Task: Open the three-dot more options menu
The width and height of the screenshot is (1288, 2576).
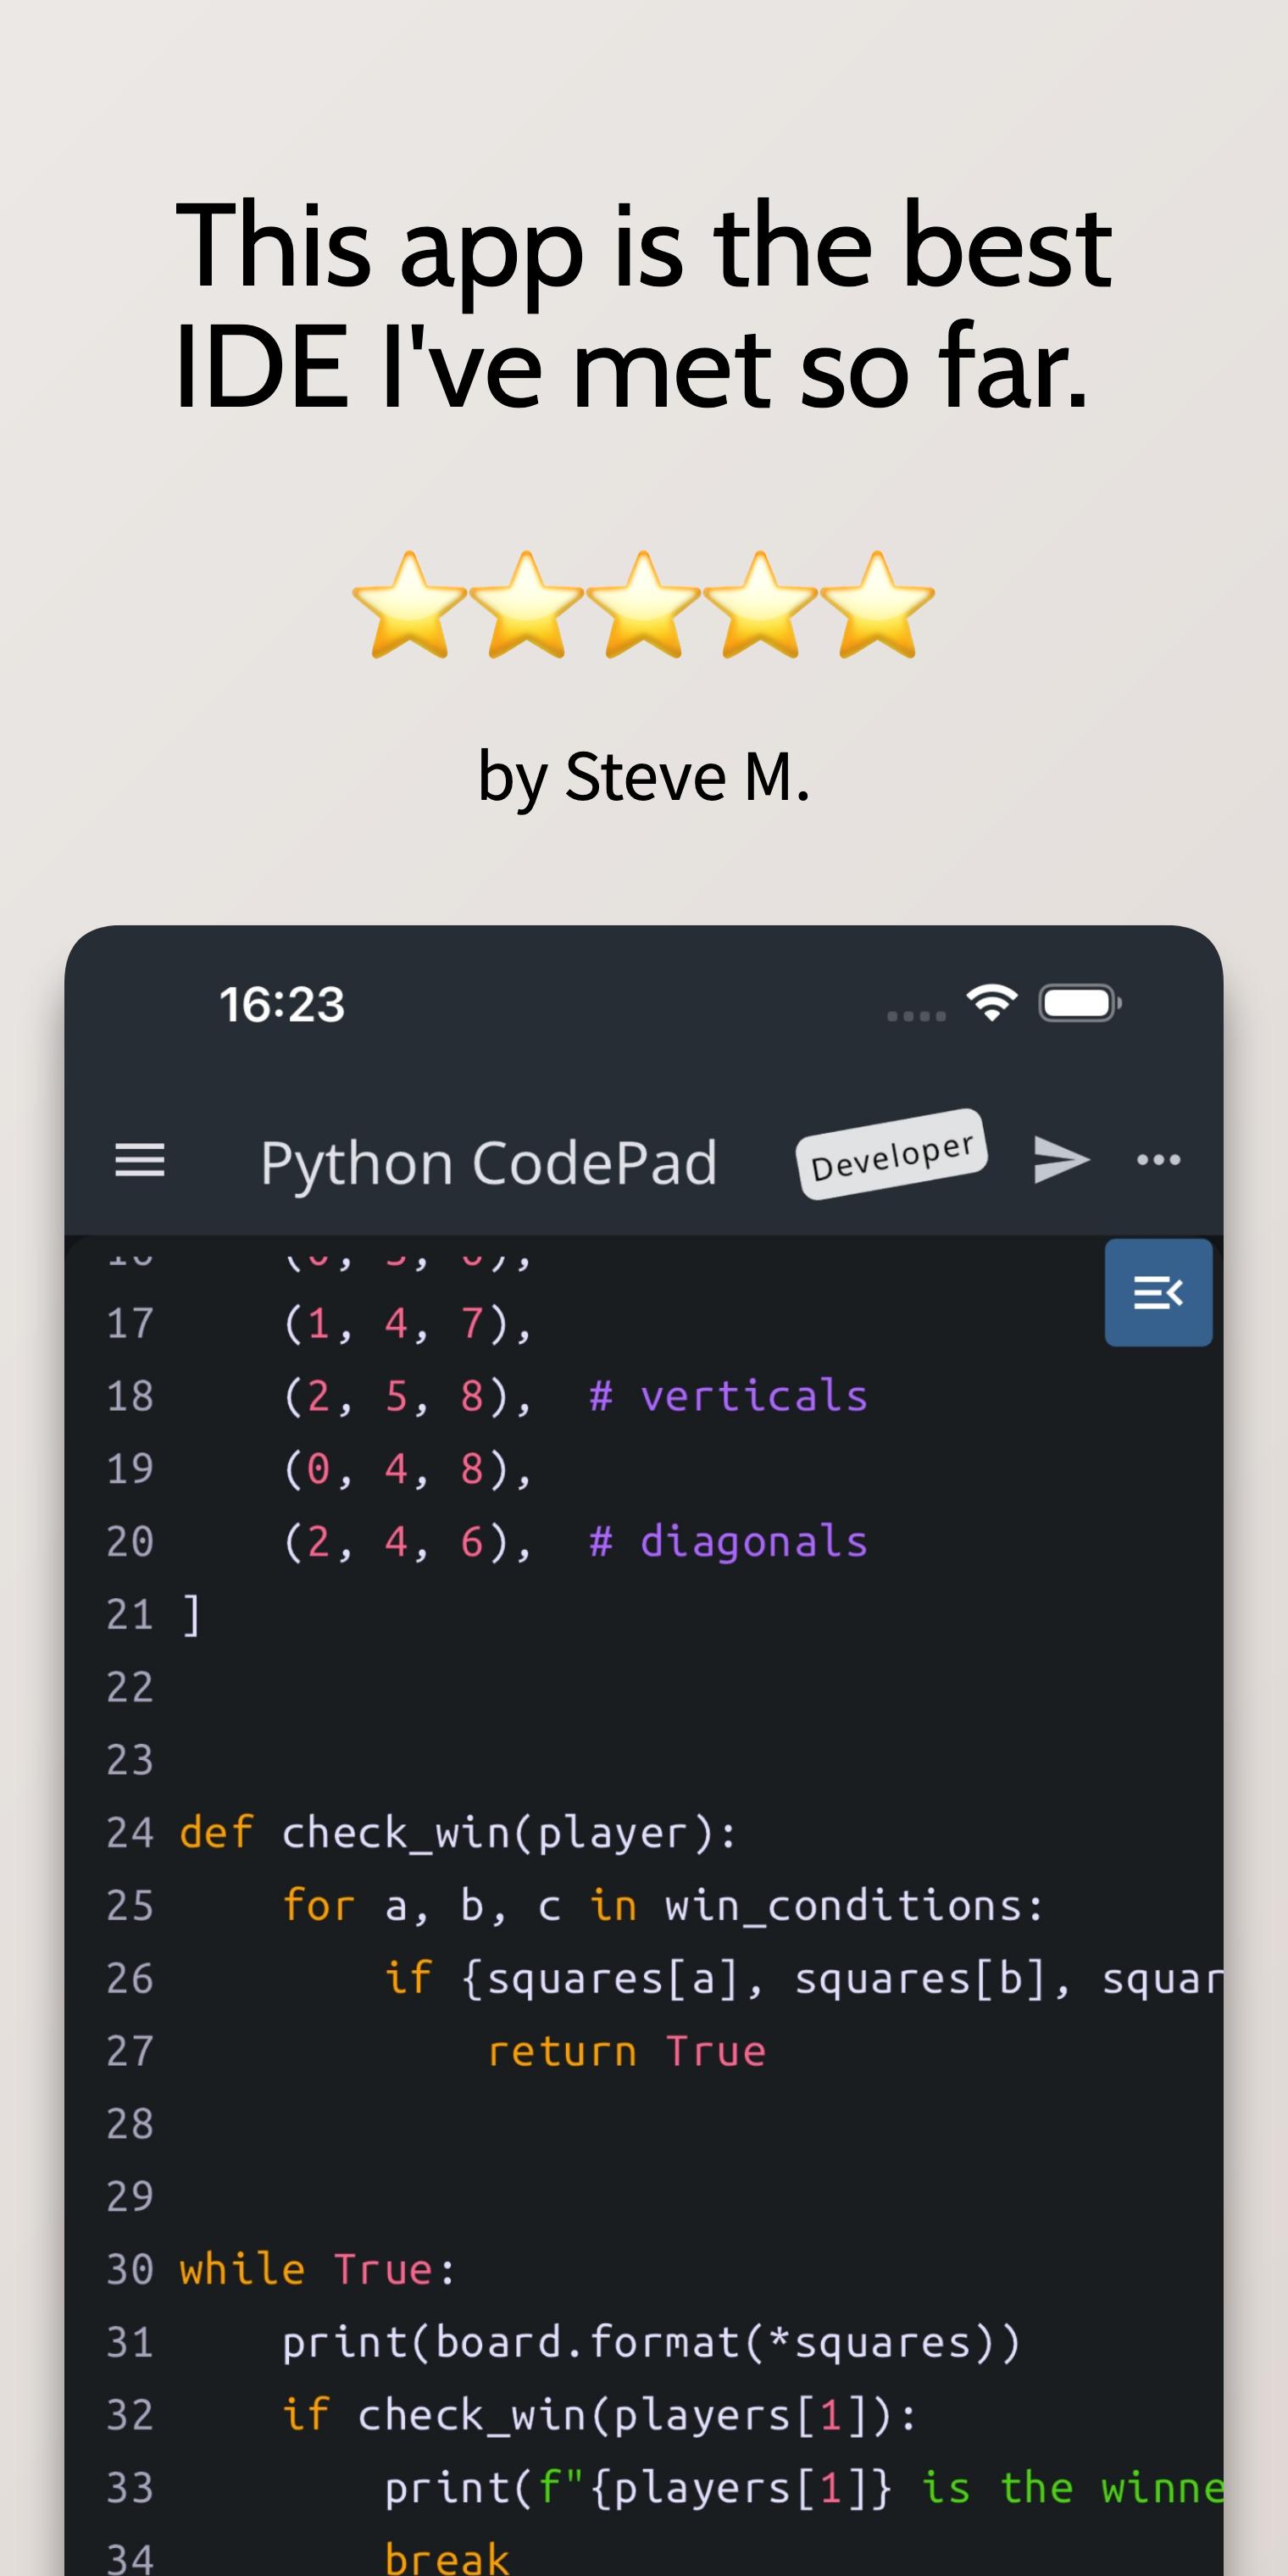Action: pyautogui.click(x=1158, y=1160)
